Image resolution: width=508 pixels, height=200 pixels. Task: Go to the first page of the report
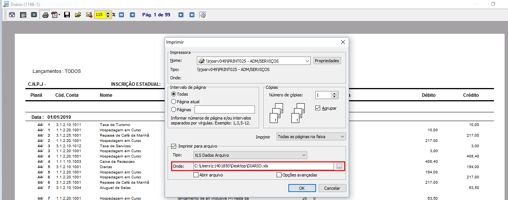point(121,15)
